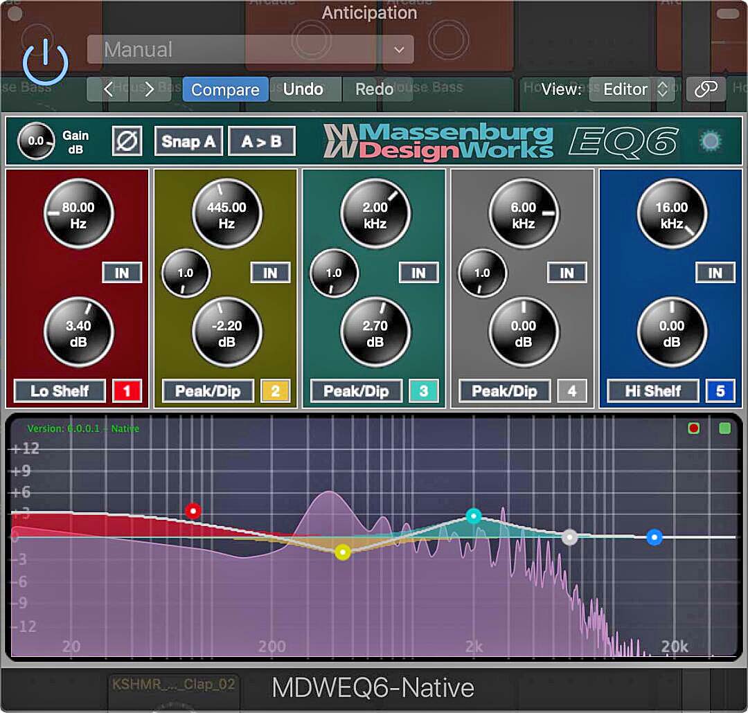Click the gray band 4 number box

pos(572,391)
